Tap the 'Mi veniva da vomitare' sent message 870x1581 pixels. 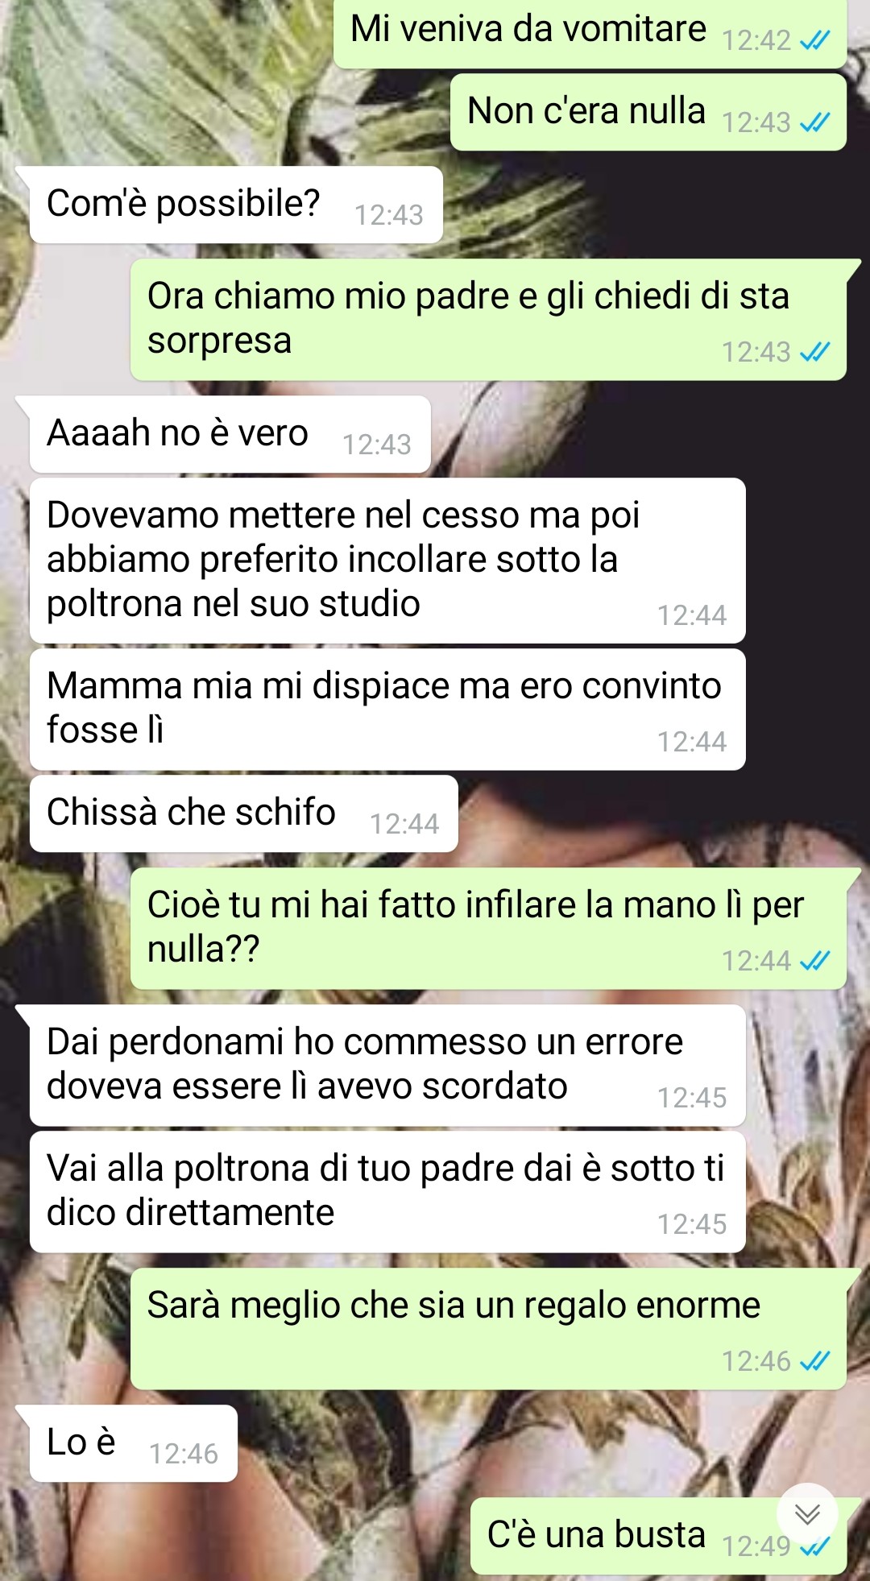click(590, 32)
